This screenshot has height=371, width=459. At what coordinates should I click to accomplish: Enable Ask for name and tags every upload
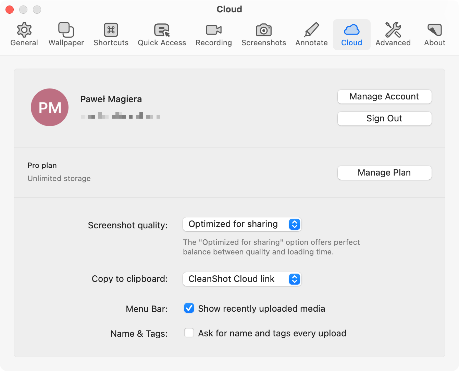pyautogui.click(x=189, y=333)
